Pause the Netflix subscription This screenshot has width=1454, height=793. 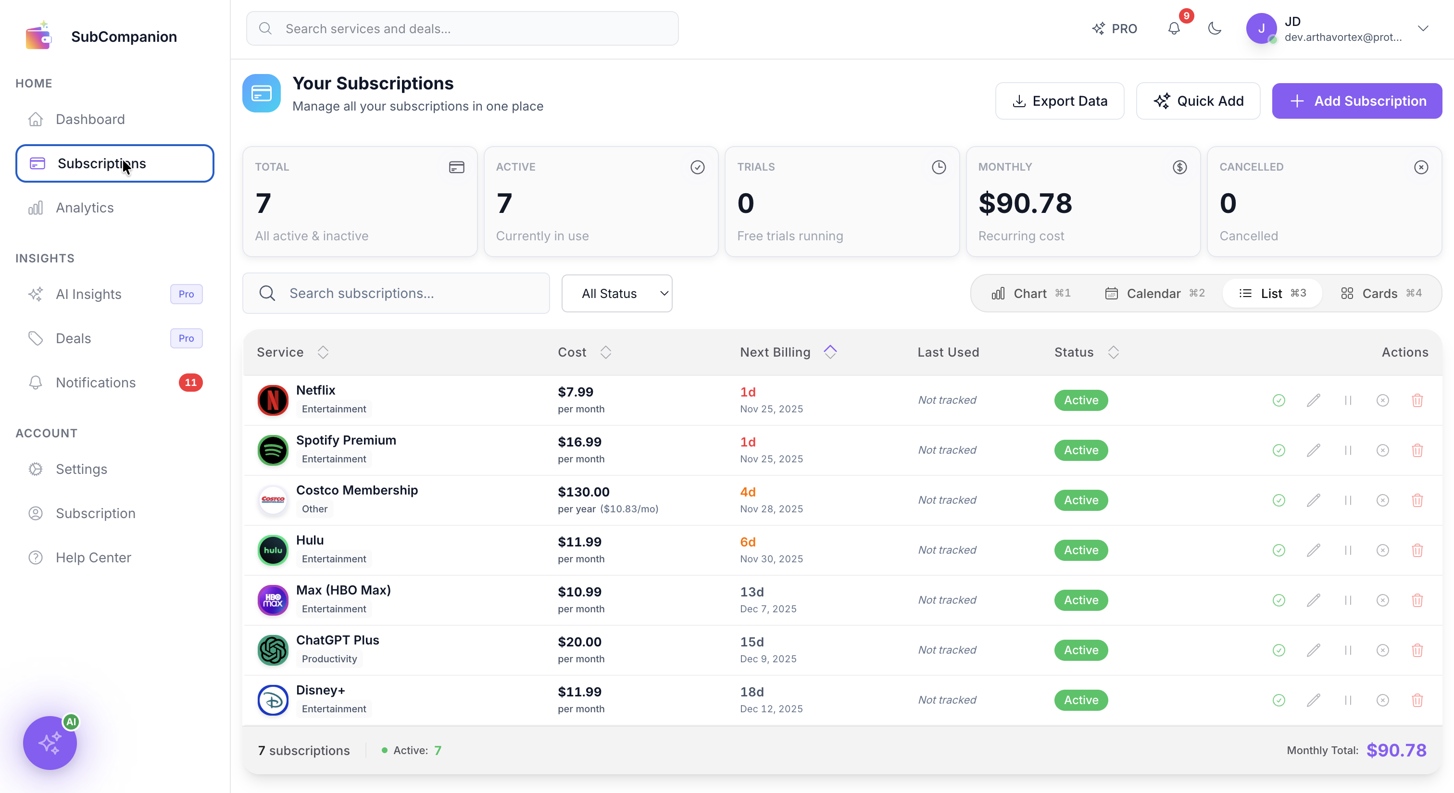click(1348, 400)
